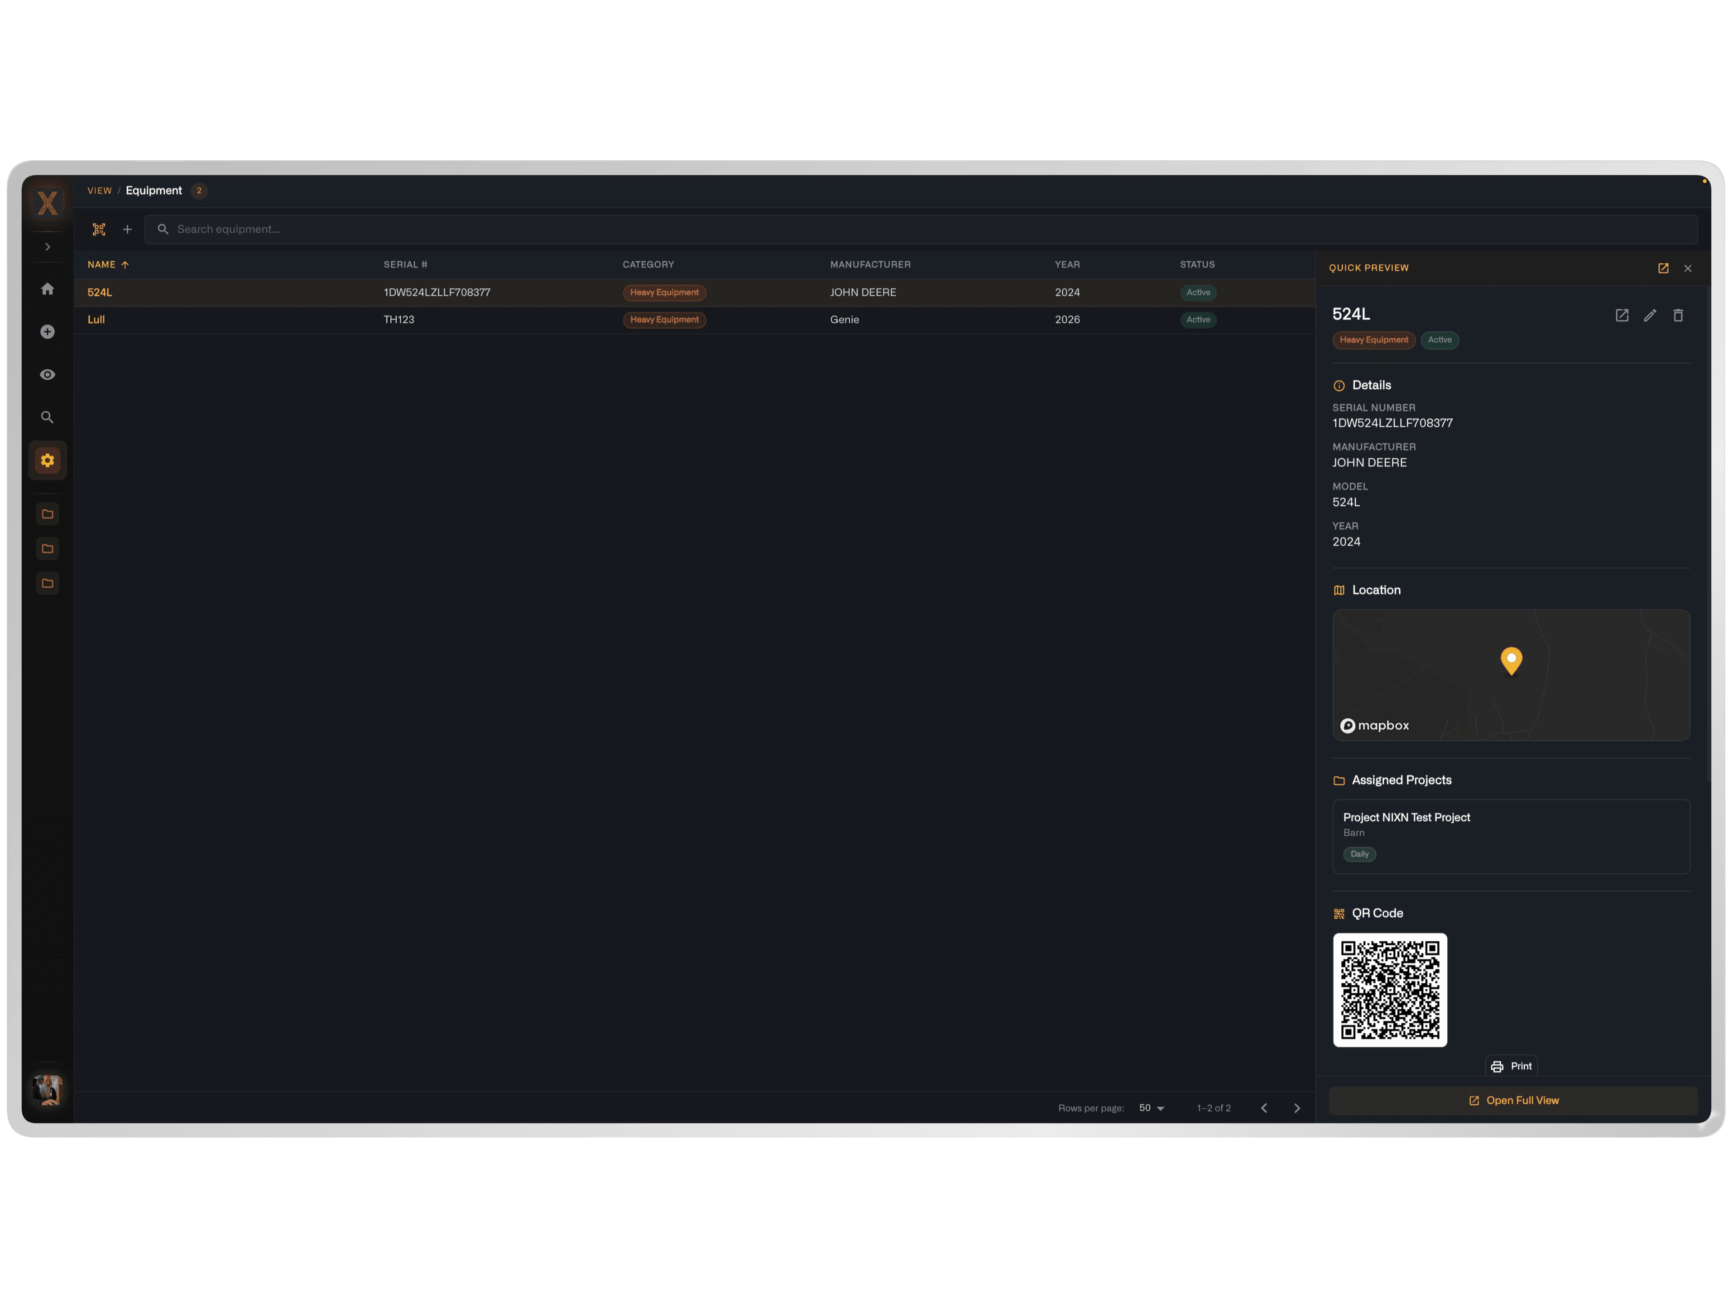Open the add (plus circle) sidebar icon
Image resolution: width=1733 pixels, height=1299 pixels.
point(48,332)
